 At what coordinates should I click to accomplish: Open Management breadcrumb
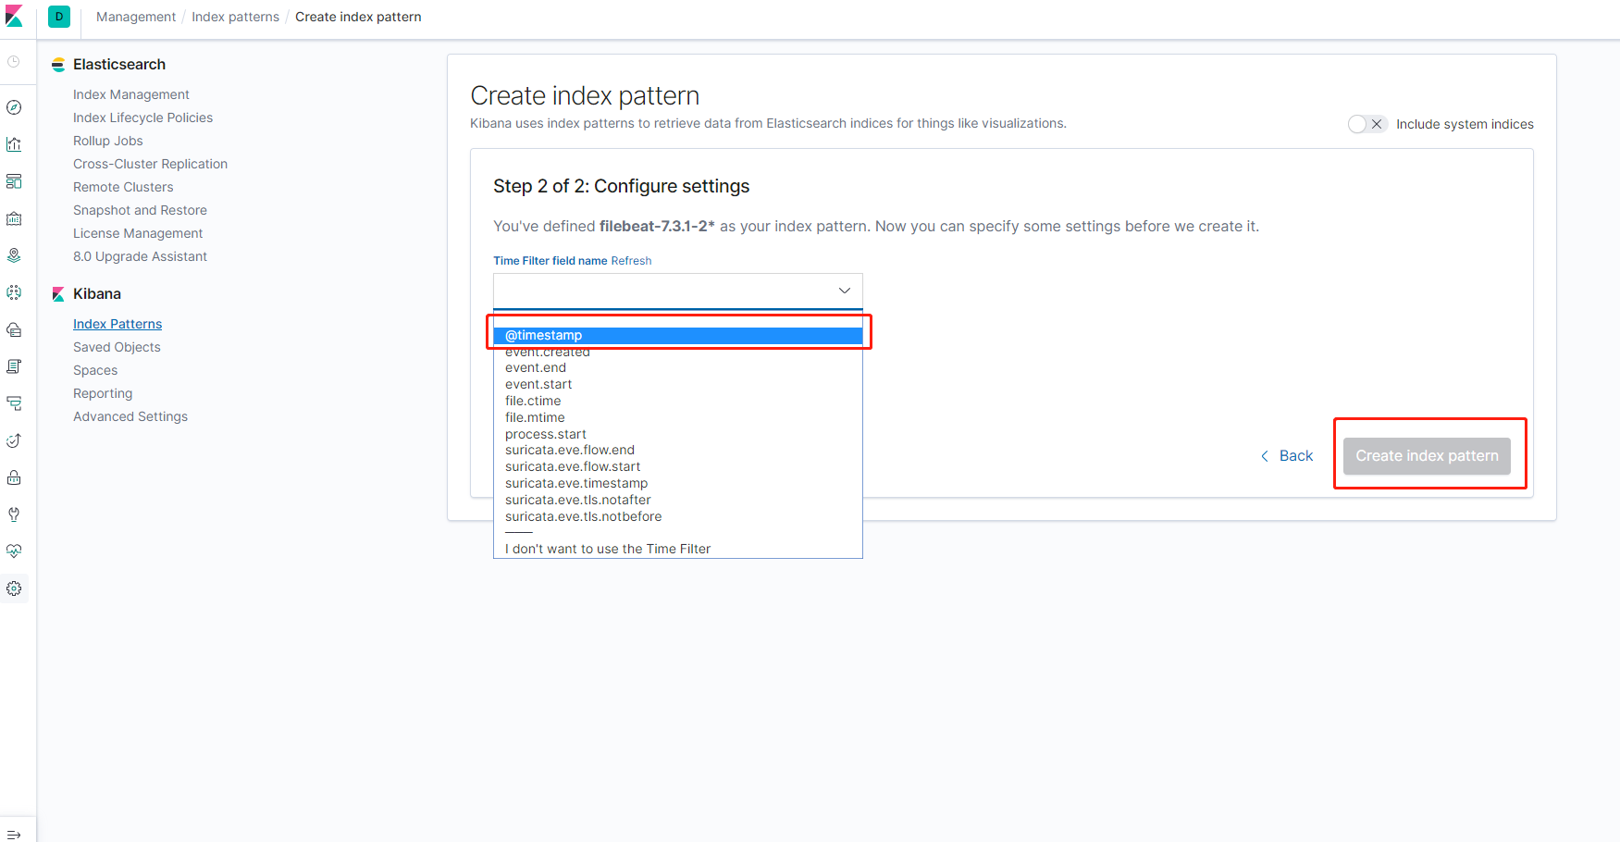pos(136,17)
